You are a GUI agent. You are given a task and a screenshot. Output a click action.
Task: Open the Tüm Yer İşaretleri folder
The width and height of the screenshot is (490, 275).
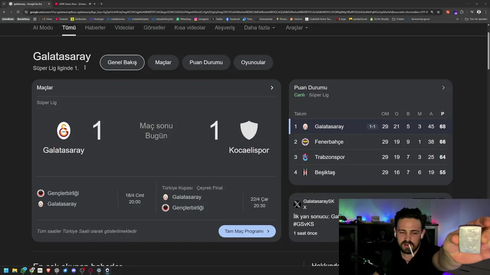click(x=476, y=19)
